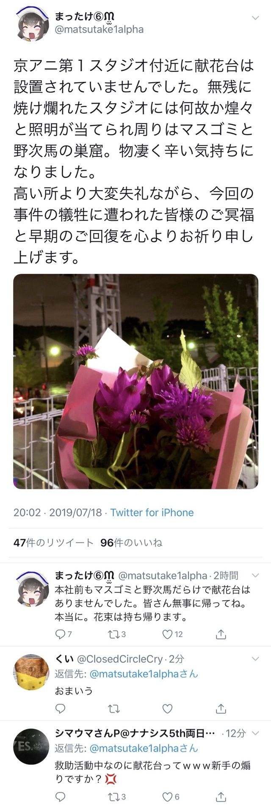Share くい's reply tweet
The width and height of the screenshot is (271, 805).
coord(221,709)
